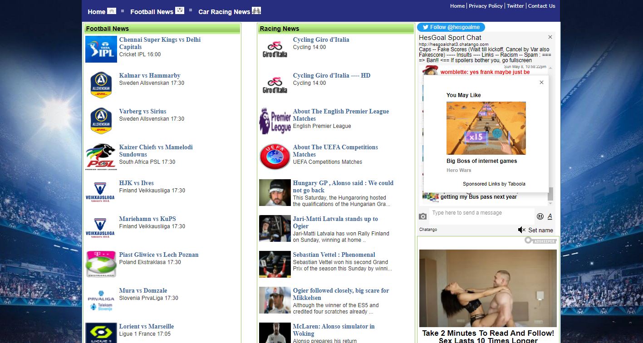The height and width of the screenshot is (343, 643).
Task: Click the chat message input field
Action: 481,216
